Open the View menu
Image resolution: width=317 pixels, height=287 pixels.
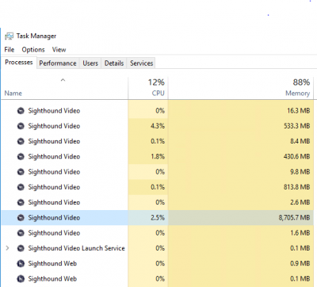59,50
